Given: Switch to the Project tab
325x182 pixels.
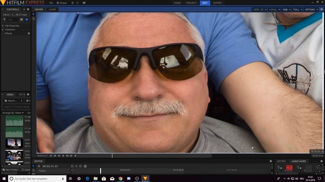Looking at the screenshot, I should point(191,3).
